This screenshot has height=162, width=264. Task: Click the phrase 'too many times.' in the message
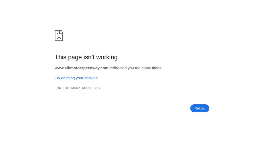[x=148, y=68]
